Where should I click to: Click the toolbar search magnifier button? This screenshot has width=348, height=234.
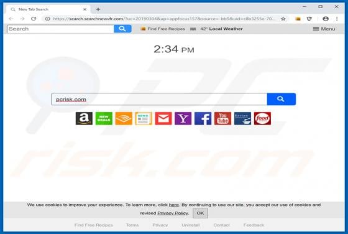(122, 29)
